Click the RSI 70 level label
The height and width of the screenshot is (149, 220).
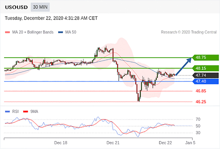coord(198,120)
